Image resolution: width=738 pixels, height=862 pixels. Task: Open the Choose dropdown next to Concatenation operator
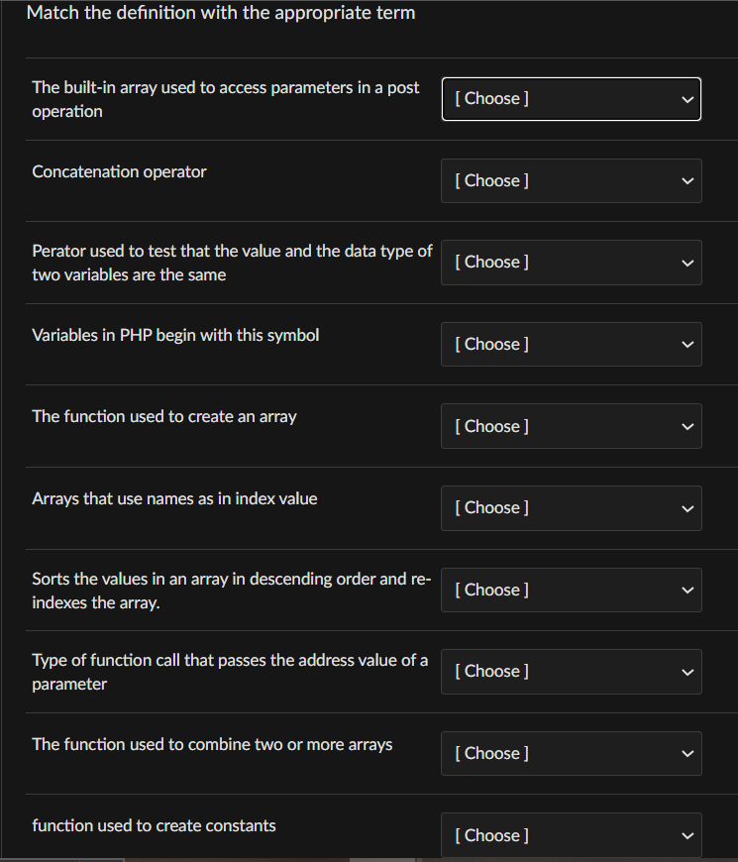click(571, 180)
